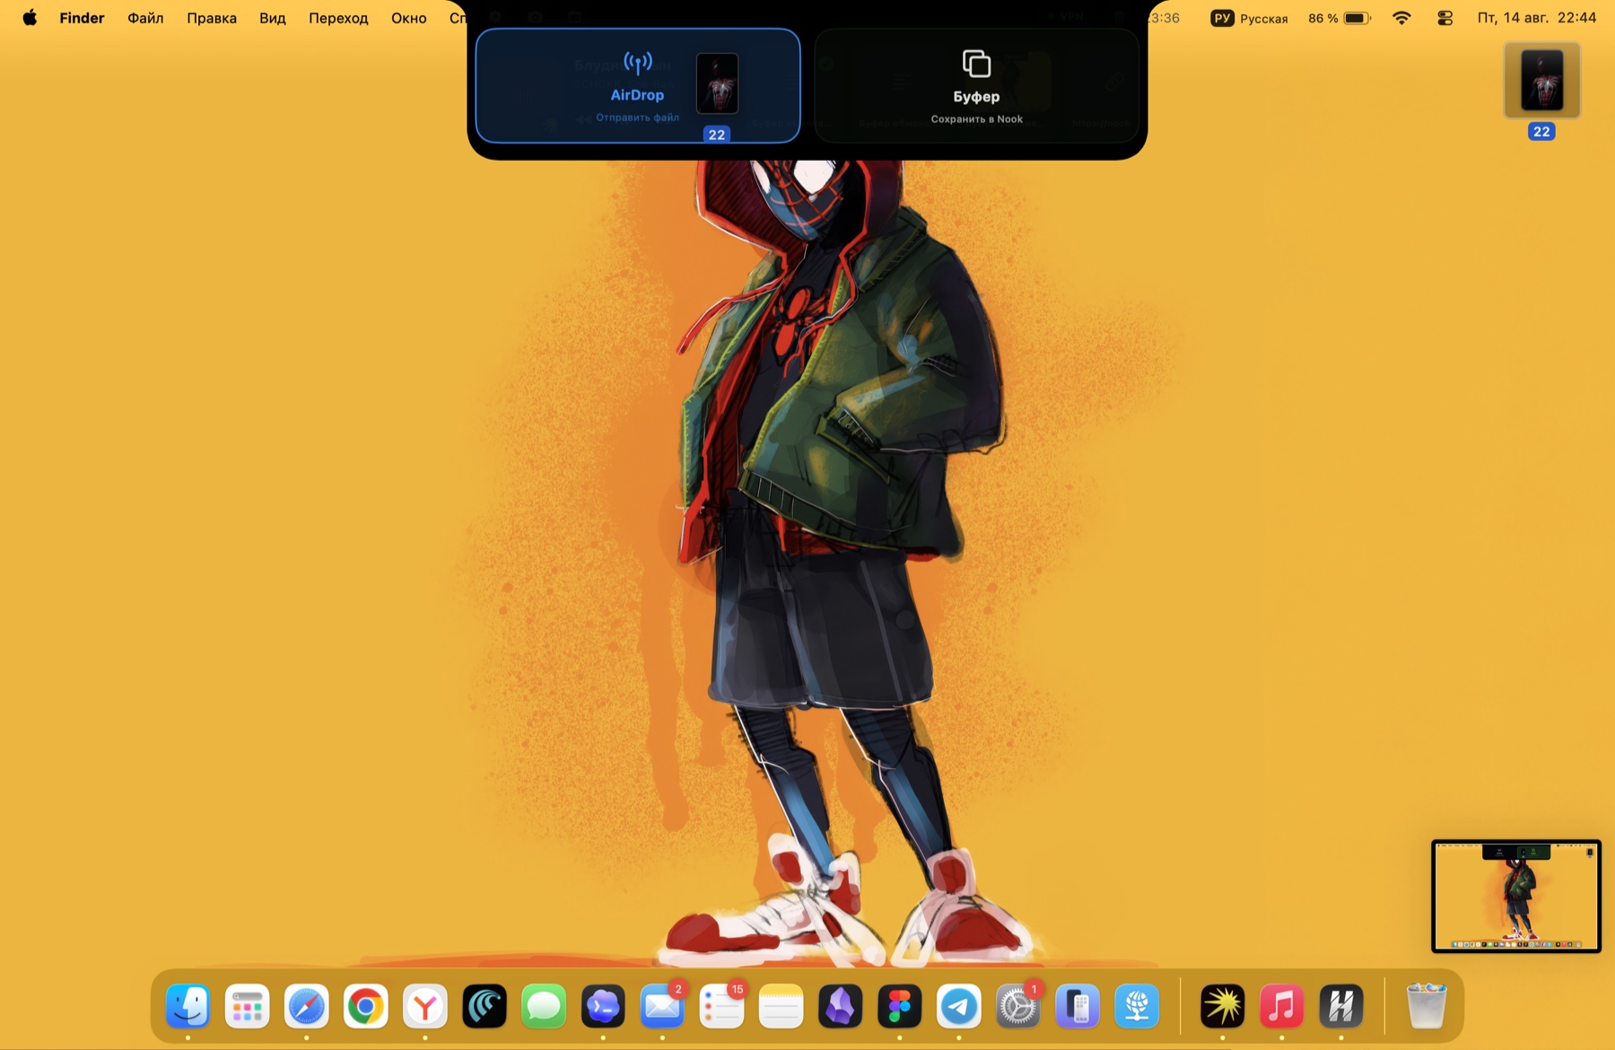Open the teal swirl app in the Dock
Image resolution: width=1615 pixels, height=1050 pixels.
pos(484,1006)
